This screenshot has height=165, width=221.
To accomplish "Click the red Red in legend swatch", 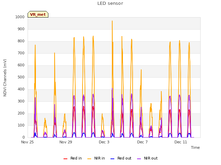I will tap(65, 159).
